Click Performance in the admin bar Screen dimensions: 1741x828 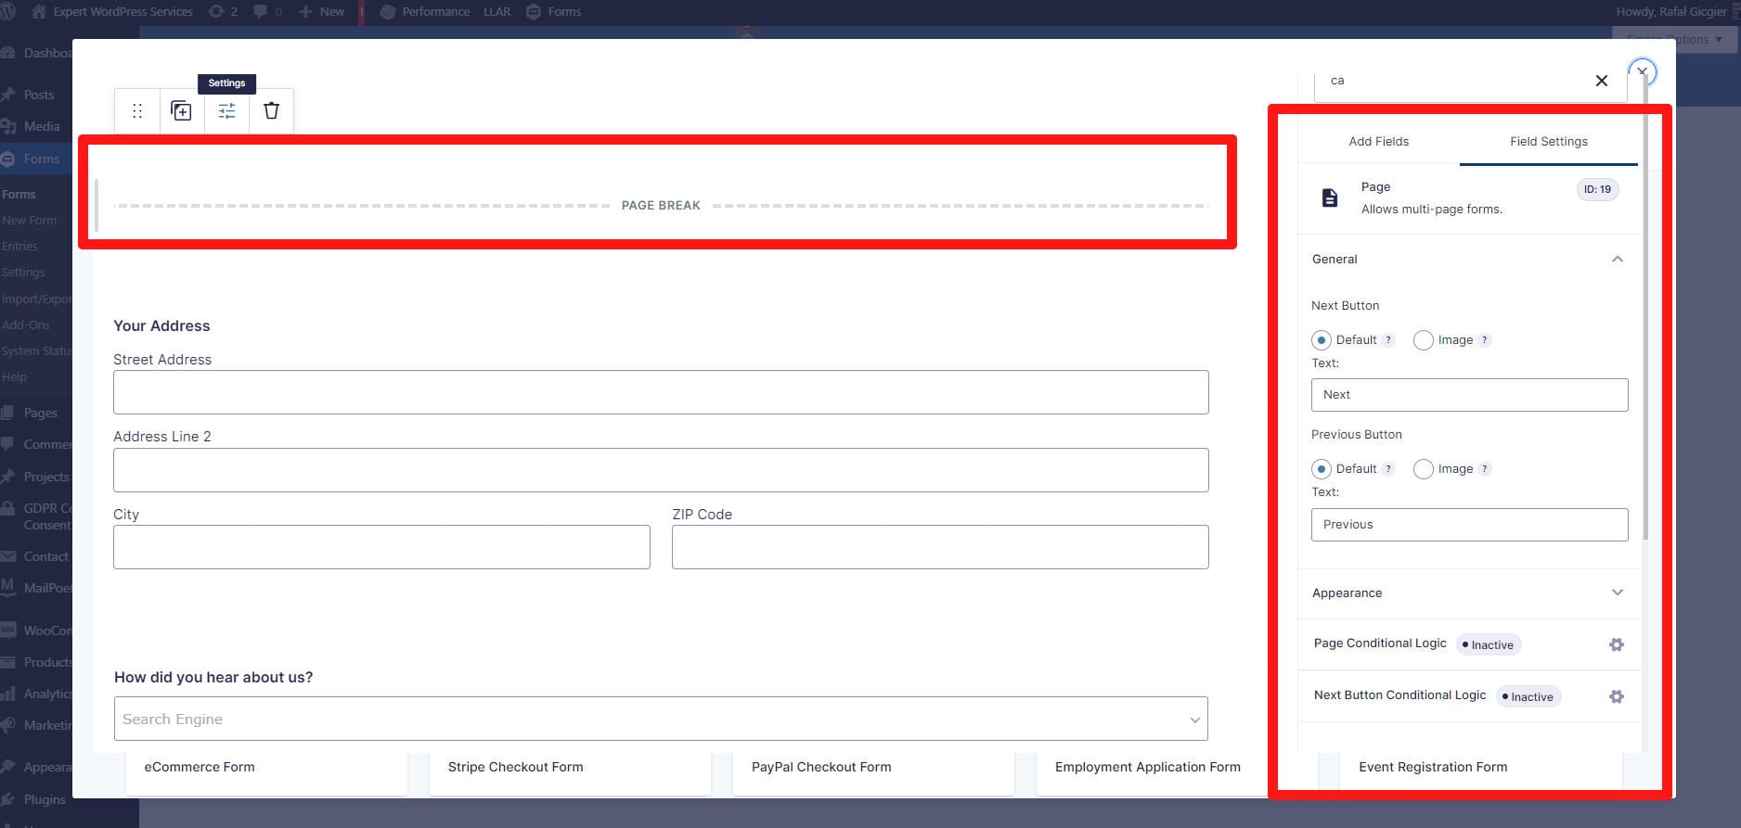pyautogui.click(x=435, y=12)
